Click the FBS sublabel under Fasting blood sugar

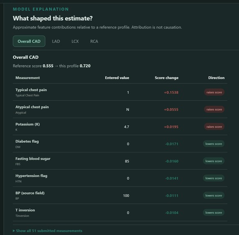(x=18, y=164)
